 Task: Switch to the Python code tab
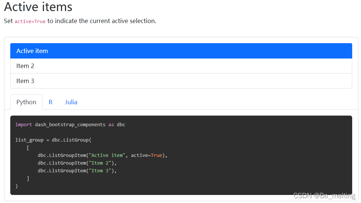tap(26, 102)
